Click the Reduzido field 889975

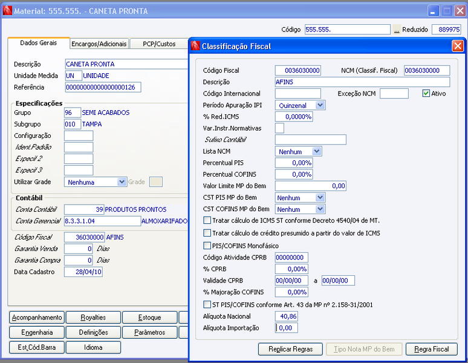coord(446,30)
